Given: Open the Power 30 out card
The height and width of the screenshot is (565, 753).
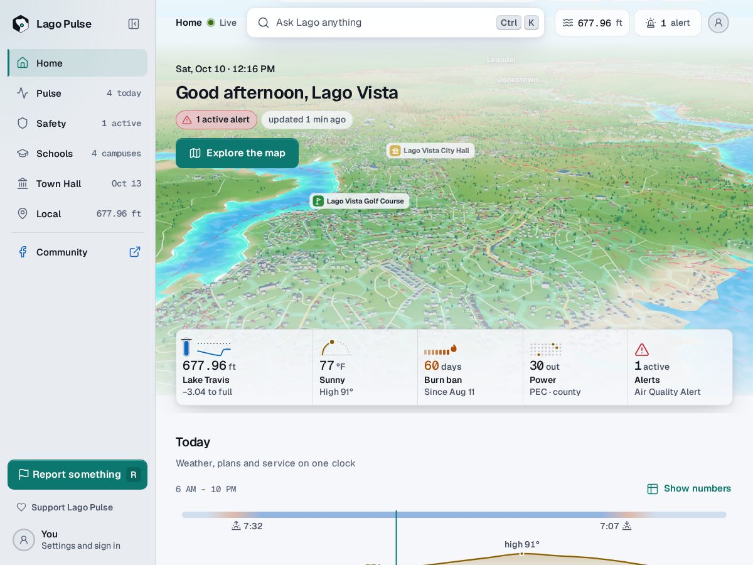Looking at the screenshot, I should (575, 367).
